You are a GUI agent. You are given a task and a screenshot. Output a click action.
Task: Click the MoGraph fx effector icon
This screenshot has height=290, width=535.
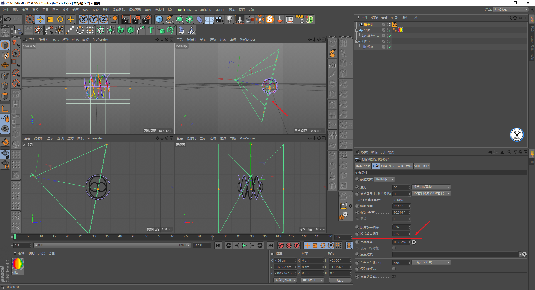pos(191,30)
